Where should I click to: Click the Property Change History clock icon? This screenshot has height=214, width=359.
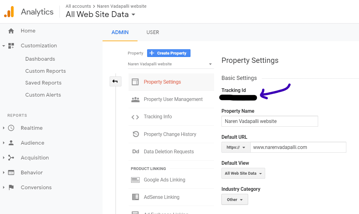click(x=136, y=134)
